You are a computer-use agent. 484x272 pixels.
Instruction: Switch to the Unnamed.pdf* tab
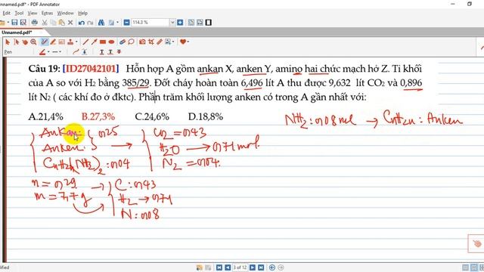point(17,32)
